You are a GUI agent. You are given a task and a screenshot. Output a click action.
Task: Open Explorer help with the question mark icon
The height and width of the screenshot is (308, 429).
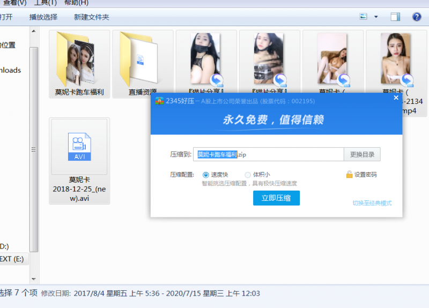pos(417,17)
